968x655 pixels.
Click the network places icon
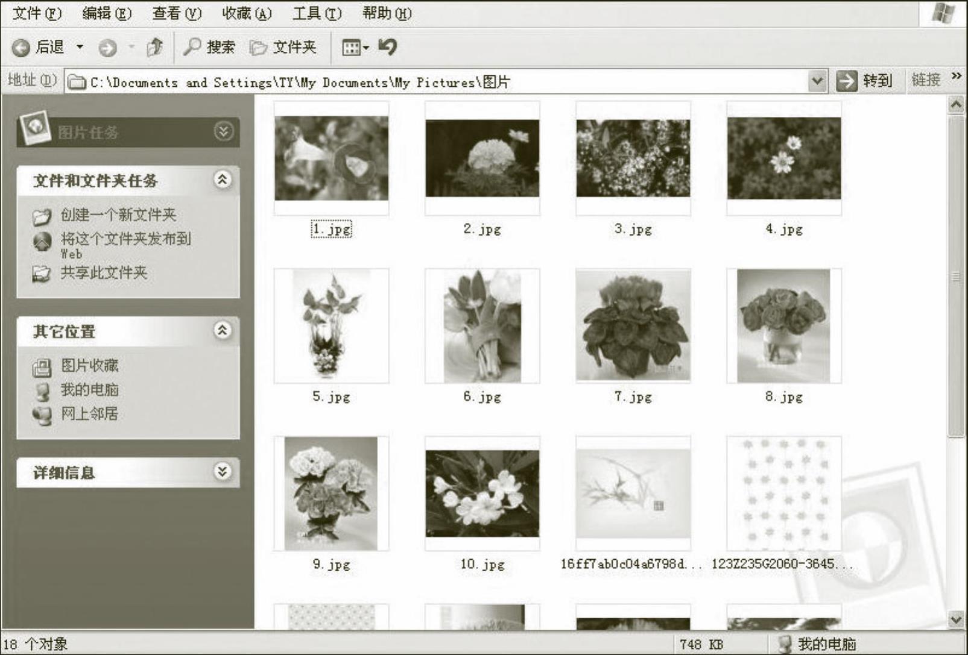coord(42,416)
